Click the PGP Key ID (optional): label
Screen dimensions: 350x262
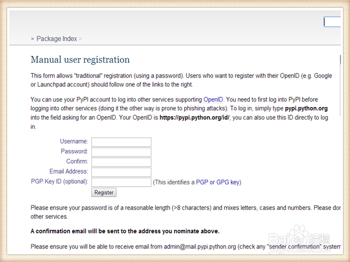point(60,181)
